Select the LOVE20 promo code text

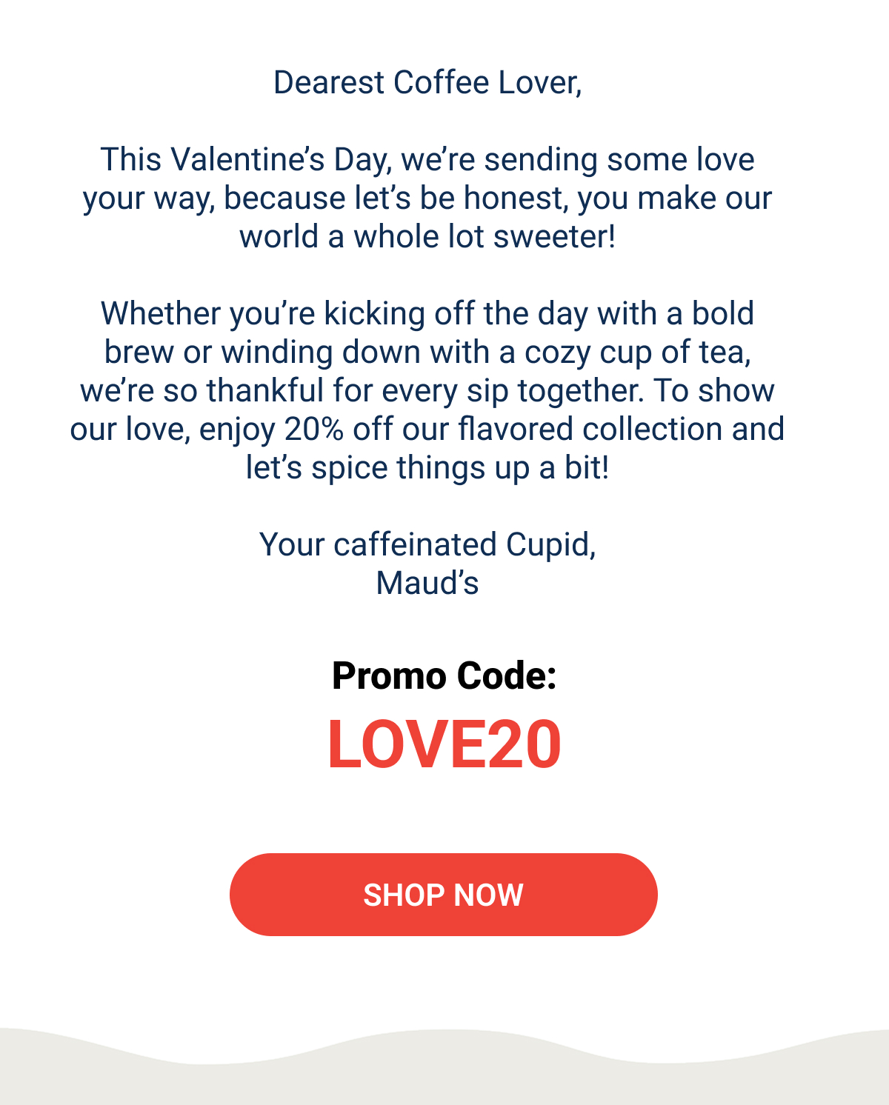coord(444,744)
